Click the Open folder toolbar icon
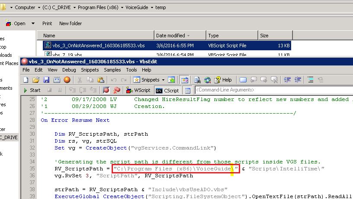This screenshot has width=353, height=199. (36, 80)
